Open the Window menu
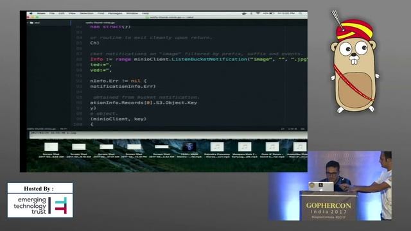This screenshot has width=411, height=231. (x=132, y=13)
